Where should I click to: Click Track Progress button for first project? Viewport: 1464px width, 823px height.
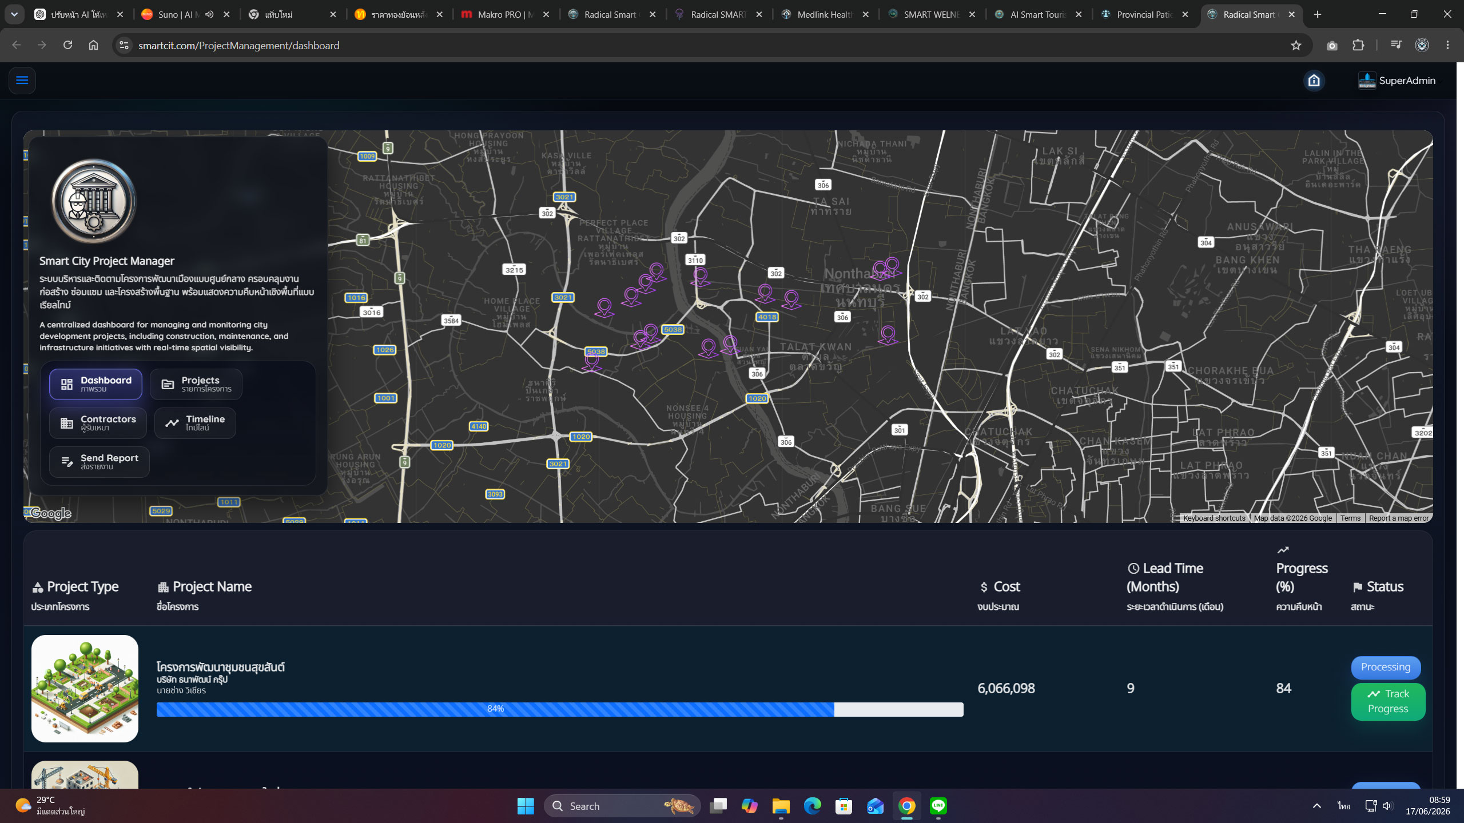point(1388,701)
